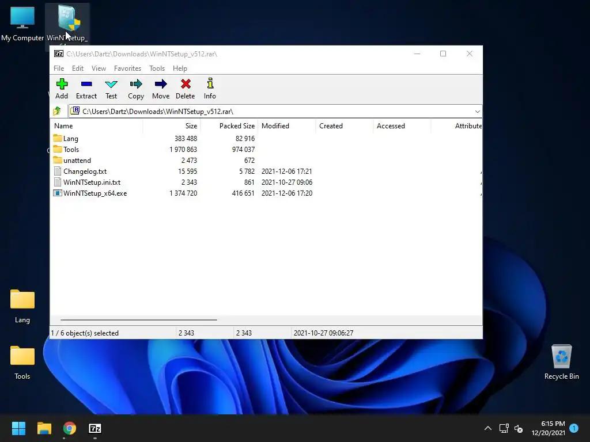Click the Info toolbar icon
The image size is (590, 442).
[x=210, y=83]
